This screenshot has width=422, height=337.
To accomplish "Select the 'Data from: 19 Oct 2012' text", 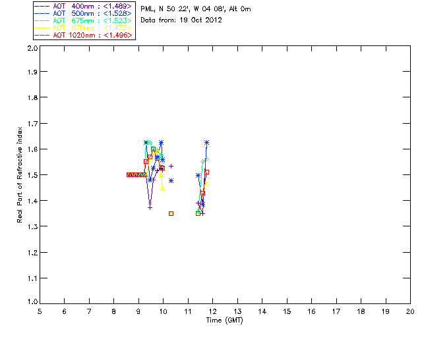I will pyautogui.click(x=181, y=20).
